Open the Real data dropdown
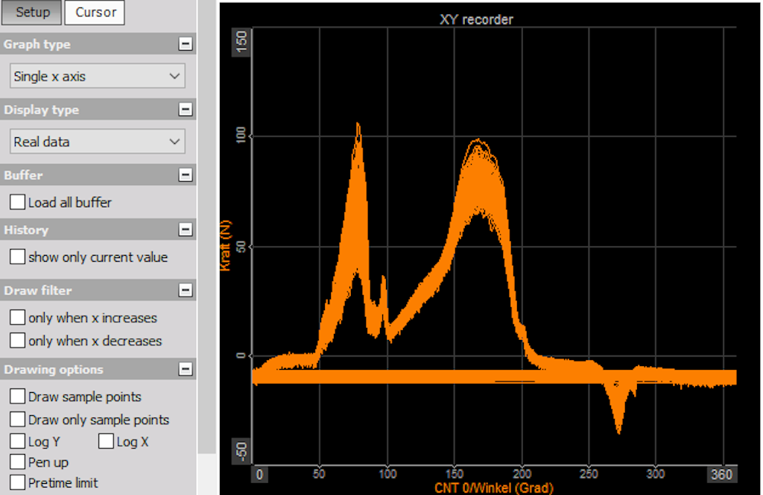This screenshot has width=763, height=495. (98, 142)
